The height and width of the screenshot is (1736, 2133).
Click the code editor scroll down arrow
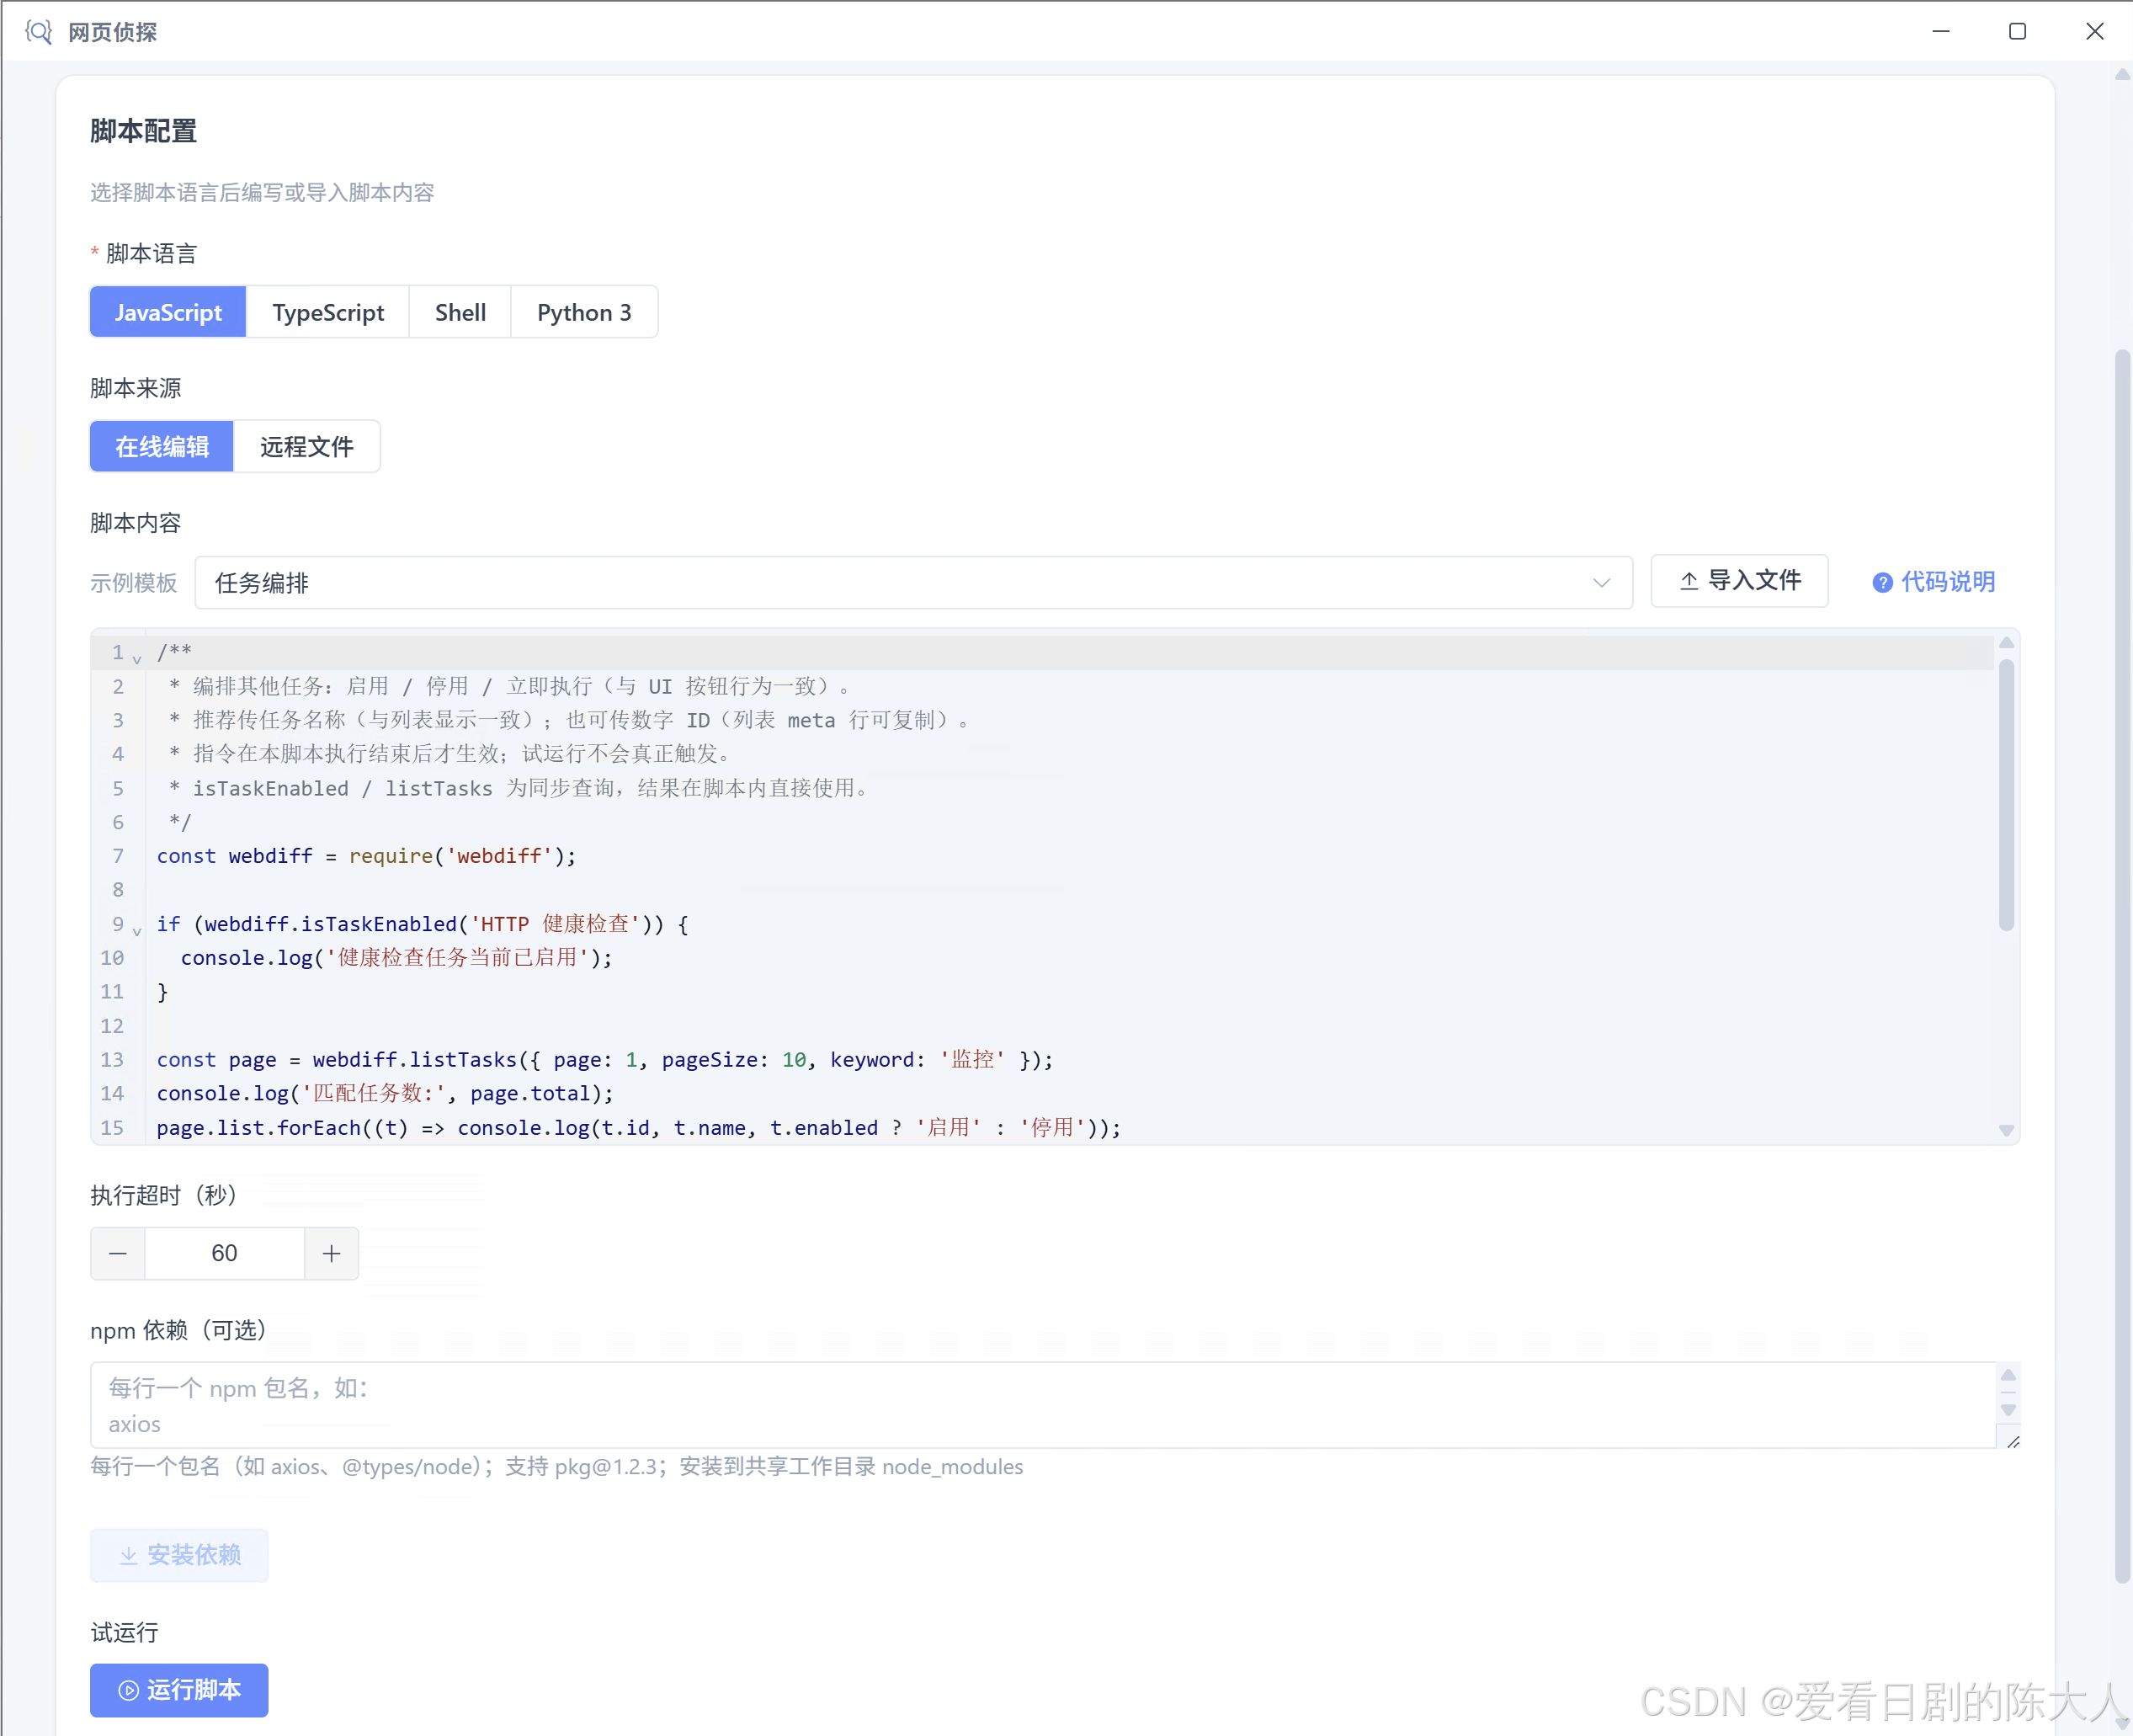click(x=2006, y=1130)
